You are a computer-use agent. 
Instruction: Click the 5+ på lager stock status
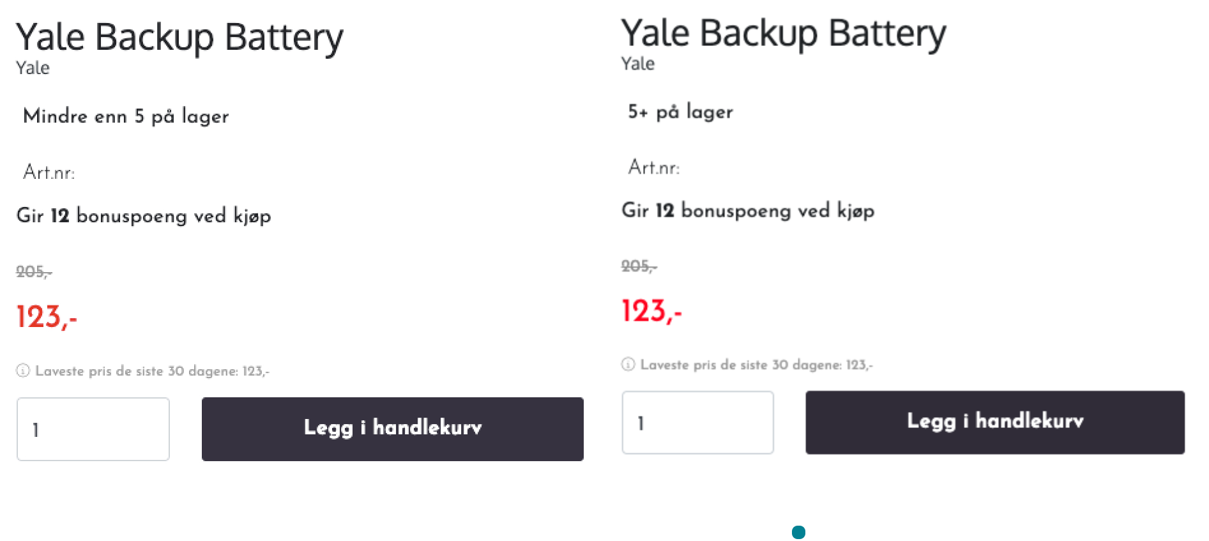680,112
